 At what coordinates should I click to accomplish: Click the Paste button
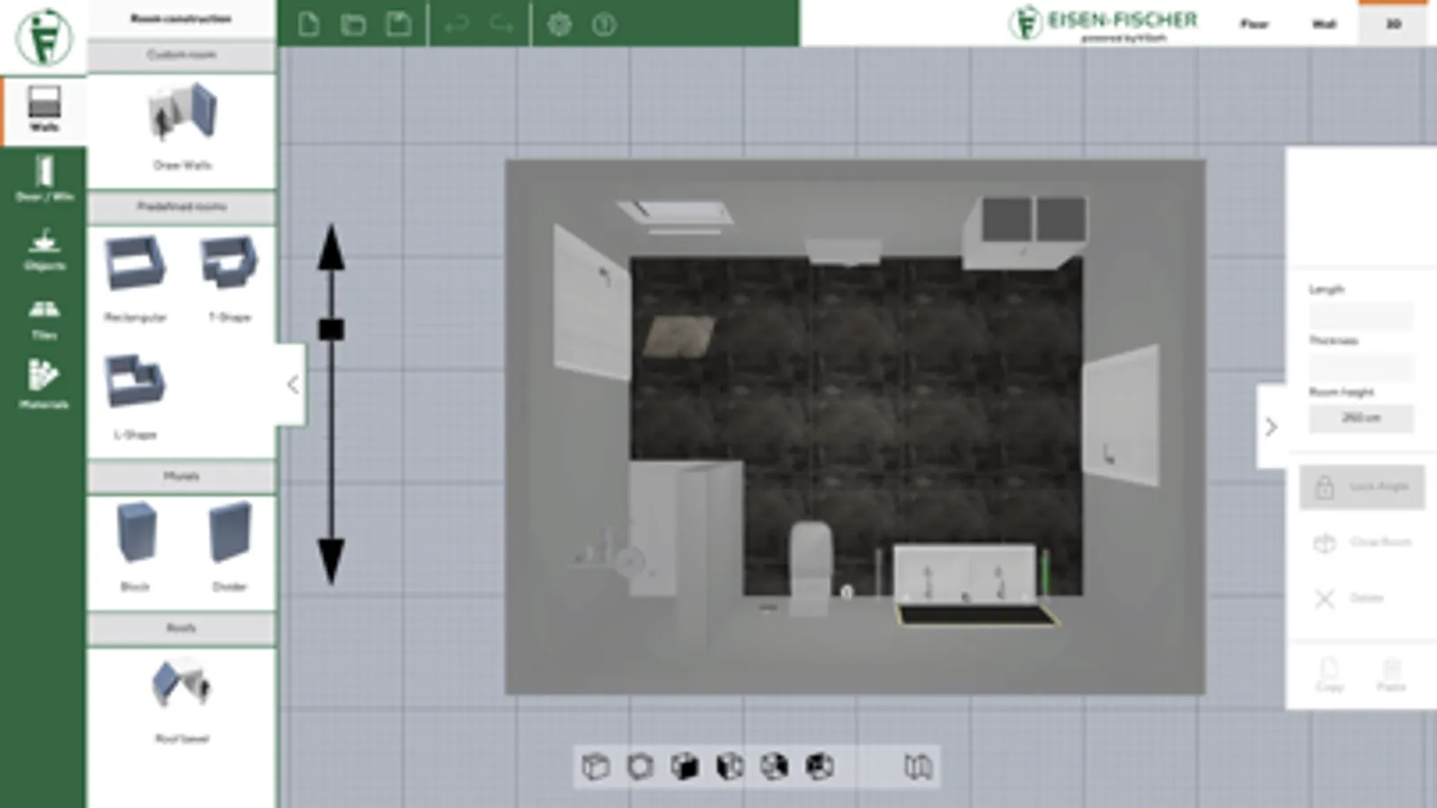[1391, 675]
